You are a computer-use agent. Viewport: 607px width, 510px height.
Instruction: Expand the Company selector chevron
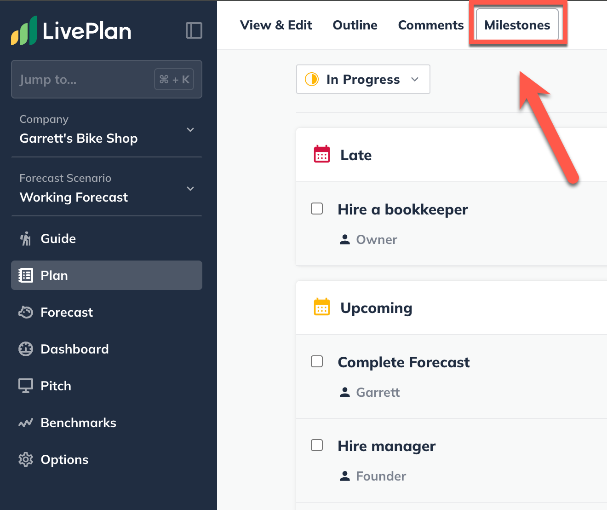point(190,130)
